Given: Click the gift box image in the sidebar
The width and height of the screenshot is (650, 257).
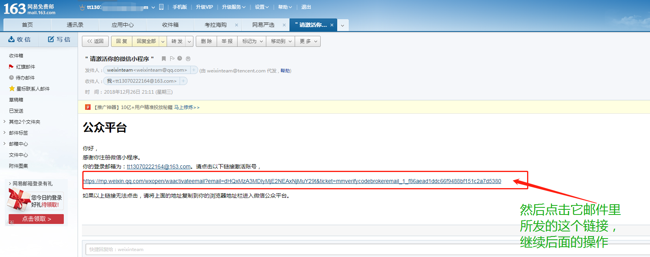Looking at the screenshot, I should [x=18, y=199].
